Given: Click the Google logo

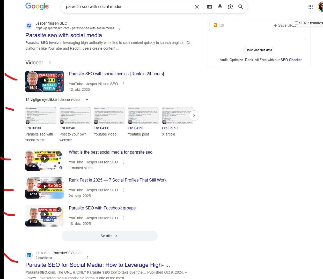Looking at the screenshot, I should [x=37, y=6].
